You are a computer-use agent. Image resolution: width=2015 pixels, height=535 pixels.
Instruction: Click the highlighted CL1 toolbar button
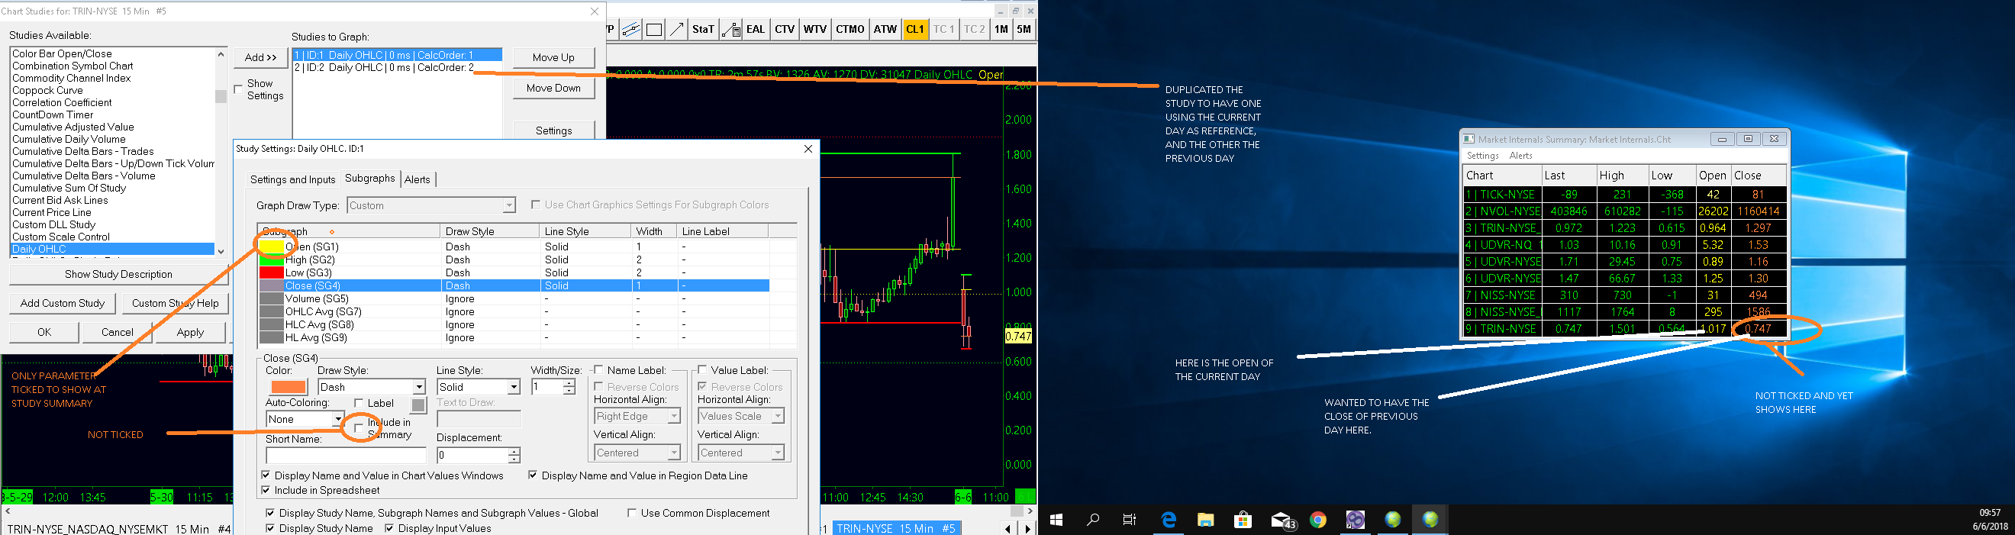[914, 30]
